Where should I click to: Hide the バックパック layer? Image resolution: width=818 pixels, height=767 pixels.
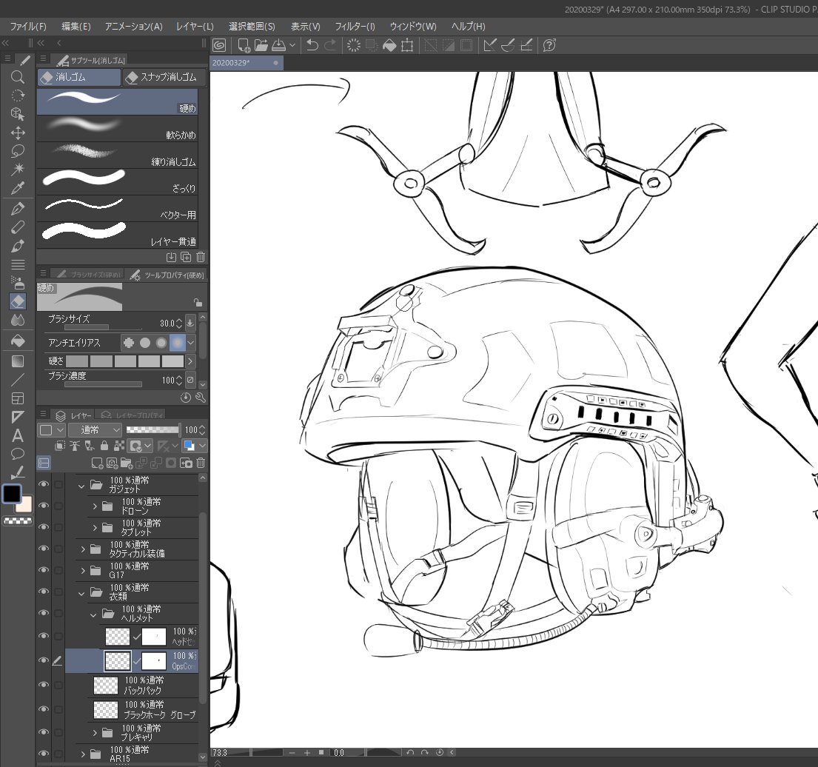coord(44,685)
